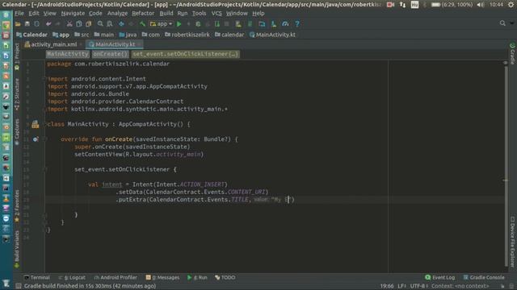
Task: Open the Edit menu
Action: (34, 14)
